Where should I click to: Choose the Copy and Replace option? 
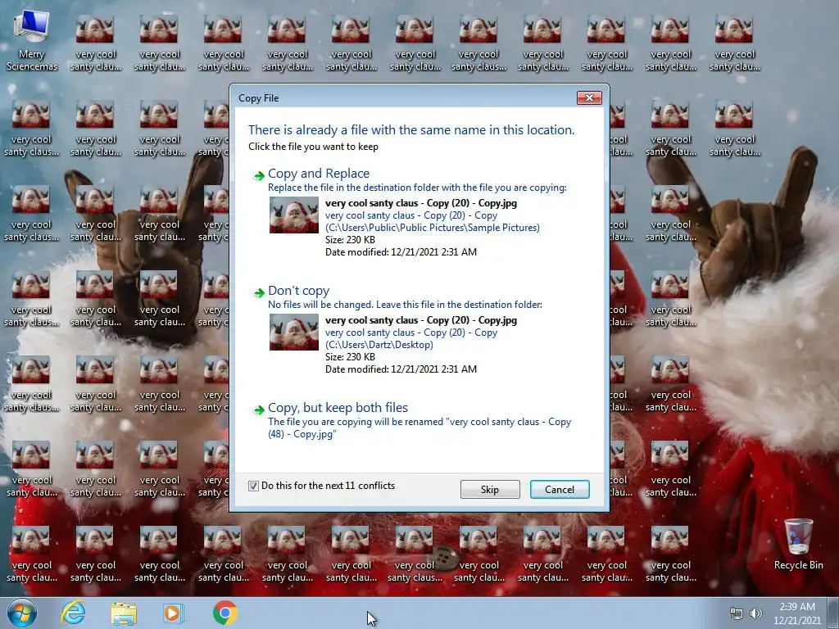[x=319, y=174]
